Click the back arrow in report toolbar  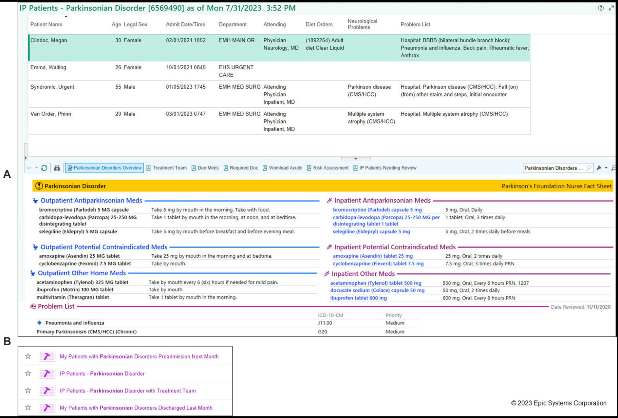(x=29, y=168)
